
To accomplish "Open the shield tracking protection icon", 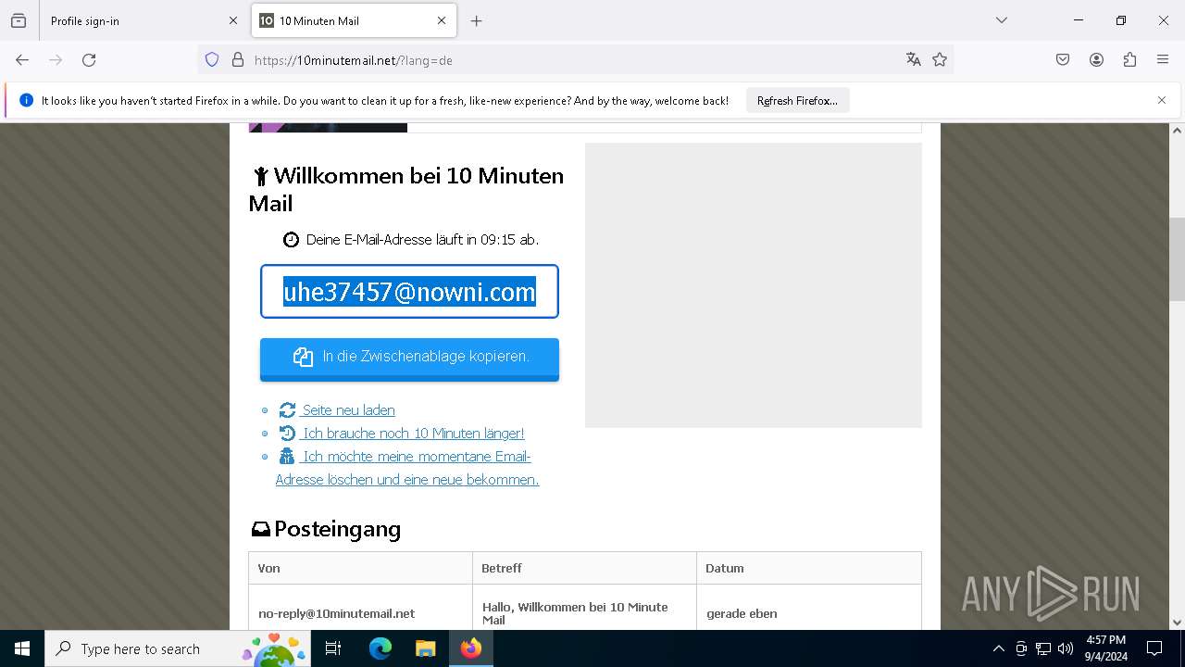I will tap(212, 60).
